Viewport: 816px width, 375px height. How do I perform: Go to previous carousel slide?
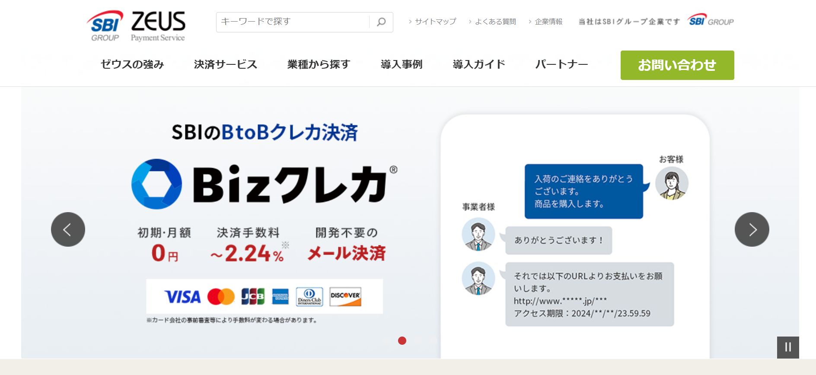(68, 229)
